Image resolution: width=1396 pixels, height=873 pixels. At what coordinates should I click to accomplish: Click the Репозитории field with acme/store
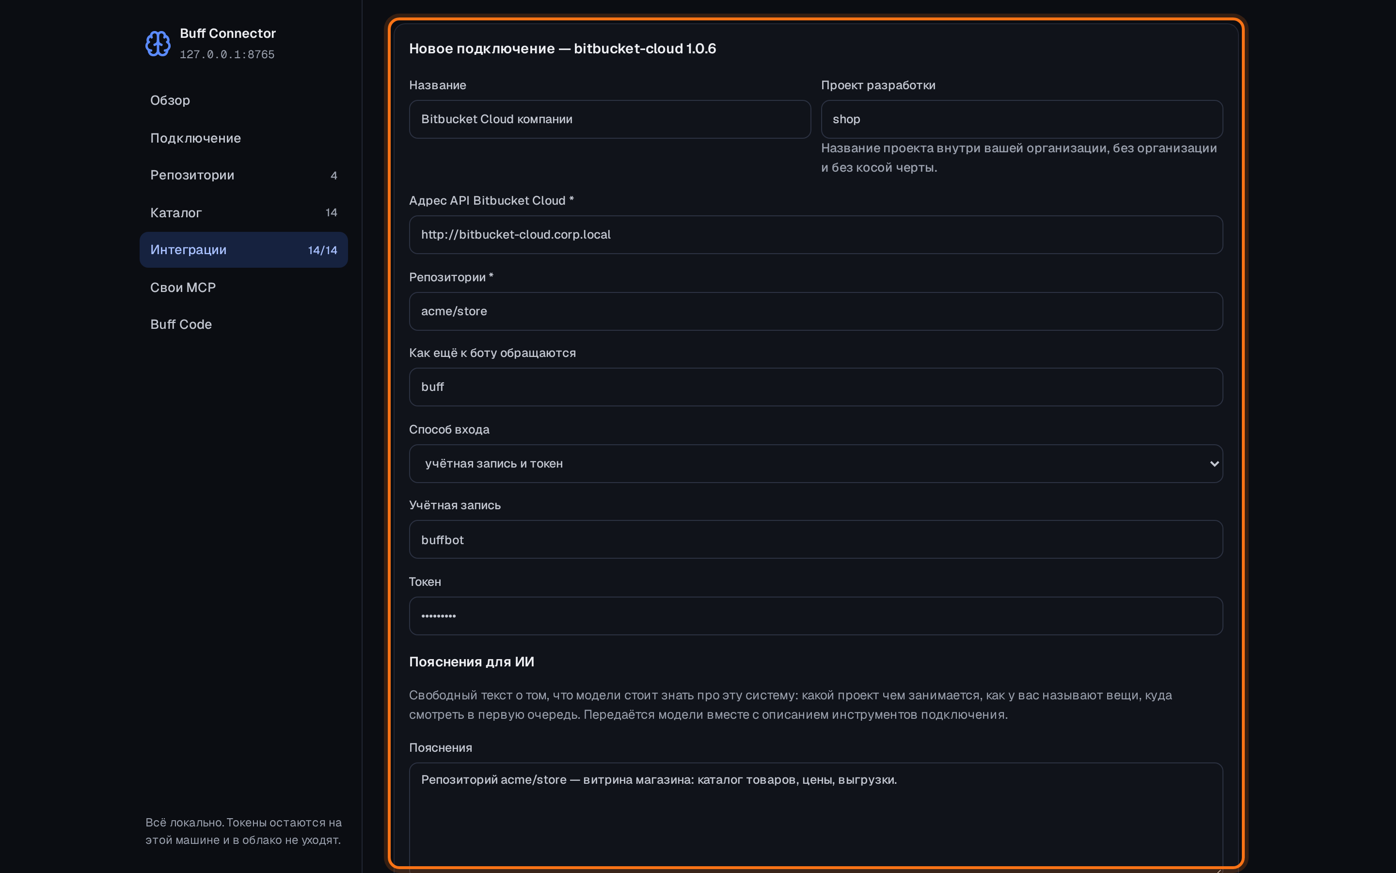[816, 311]
